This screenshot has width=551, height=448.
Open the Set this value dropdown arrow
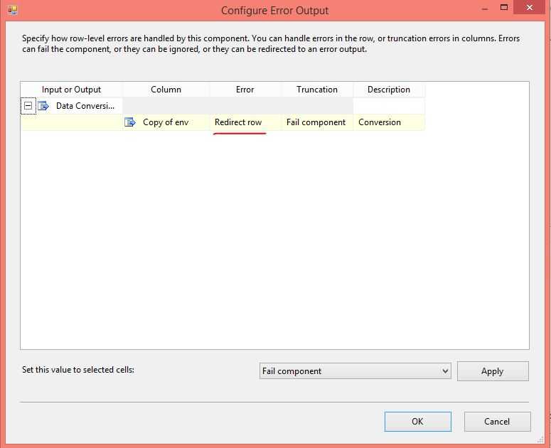tap(445, 371)
